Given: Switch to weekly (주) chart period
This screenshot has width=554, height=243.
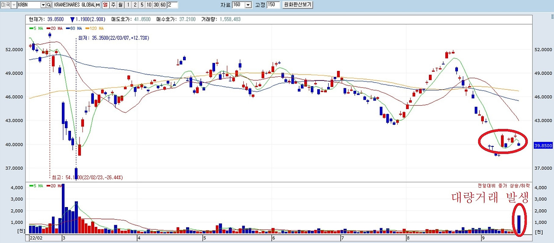Looking at the screenshot, I should click(x=113, y=5).
